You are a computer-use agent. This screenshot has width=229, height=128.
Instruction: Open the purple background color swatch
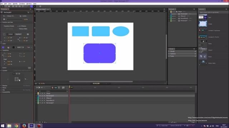[3, 47]
